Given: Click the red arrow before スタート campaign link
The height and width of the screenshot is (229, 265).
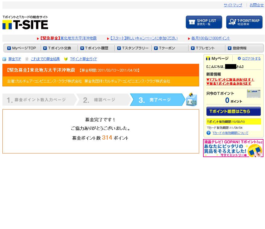Looking at the screenshot, I should pos(108,39).
